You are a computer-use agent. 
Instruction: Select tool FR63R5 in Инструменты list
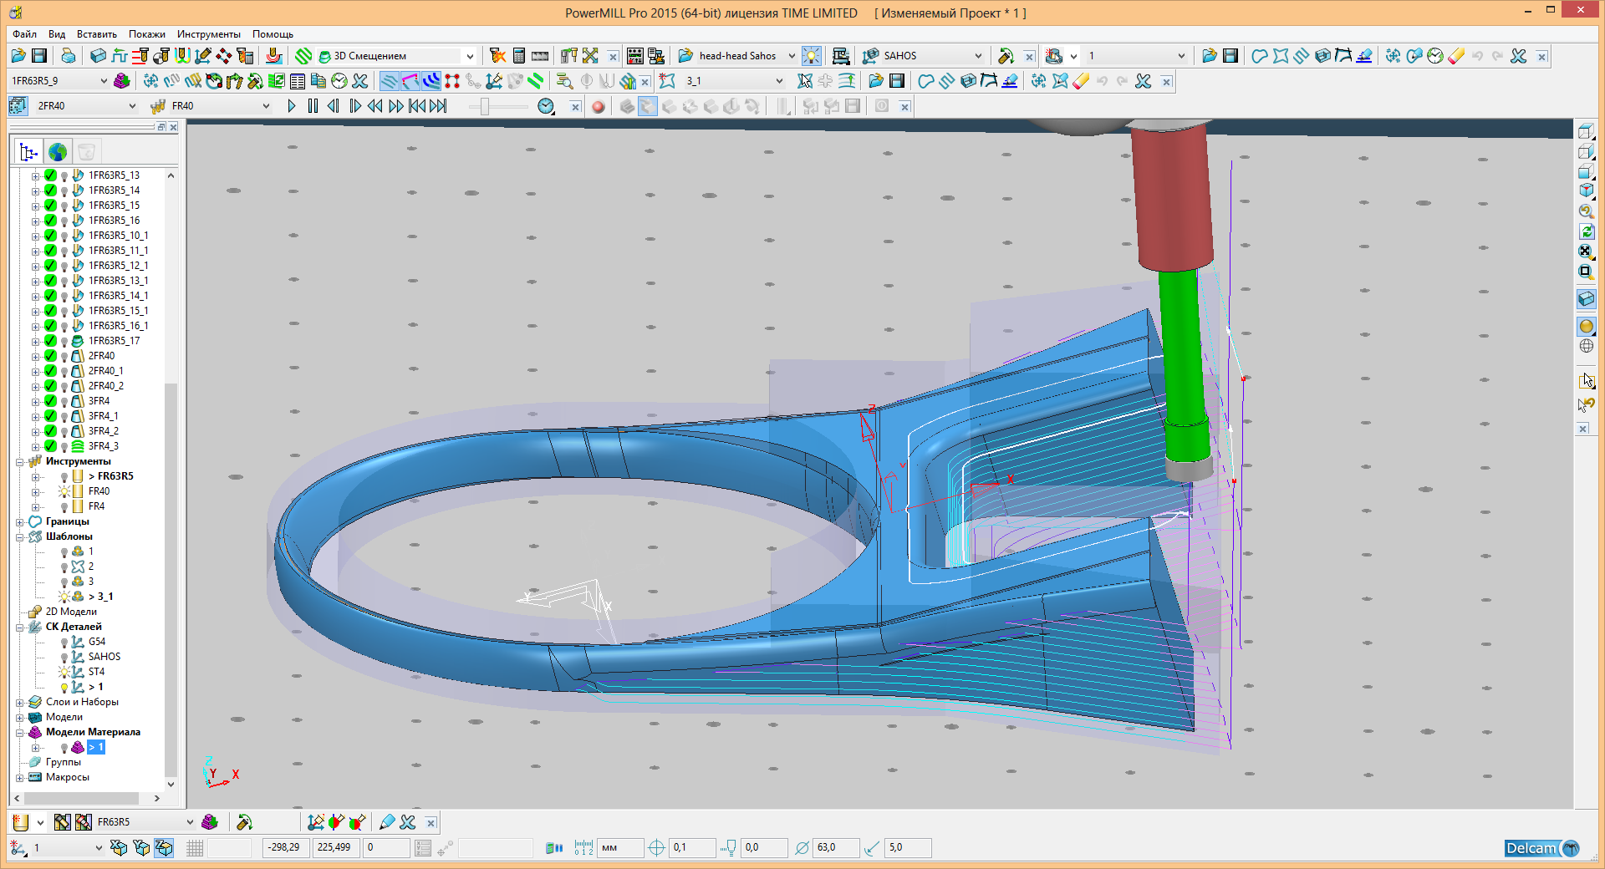115,476
